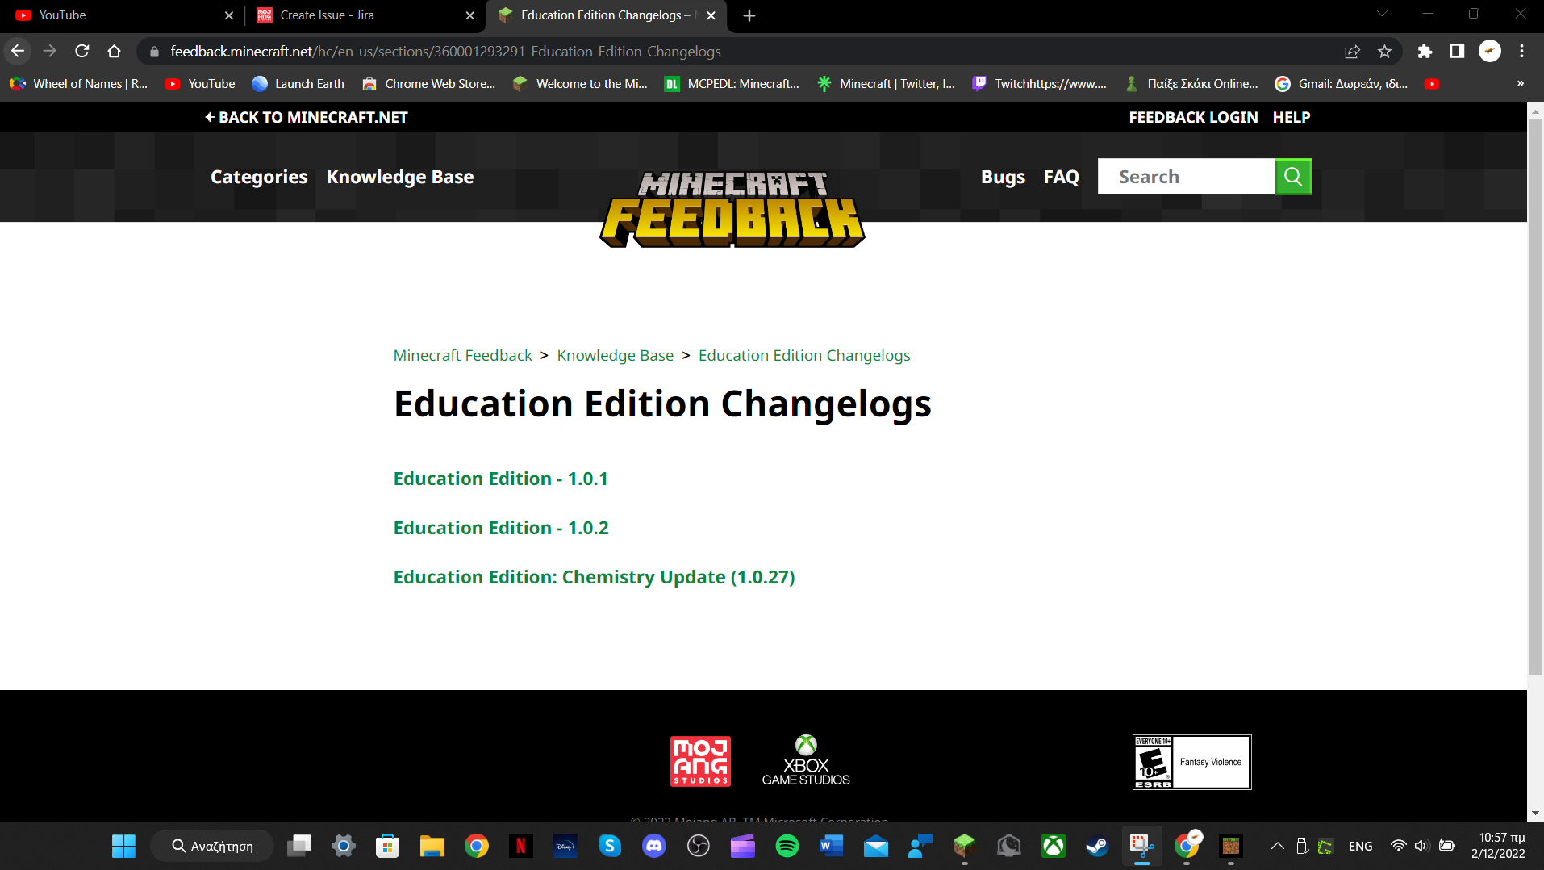Open the Chrome Web Store bookmark
The image size is (1544, 870).
(429, 83)
